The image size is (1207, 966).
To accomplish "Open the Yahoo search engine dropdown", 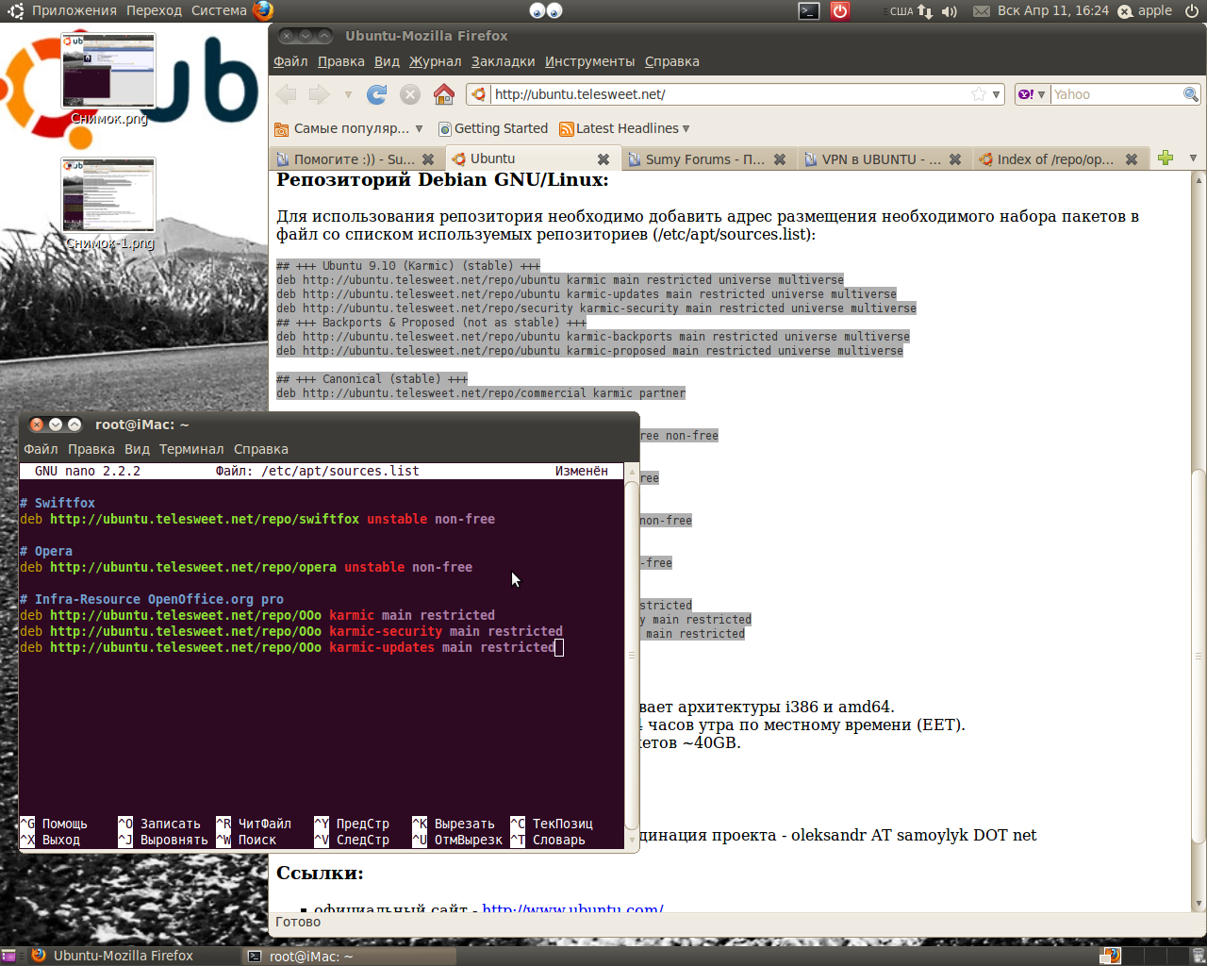I will (x=1032, y=94).
